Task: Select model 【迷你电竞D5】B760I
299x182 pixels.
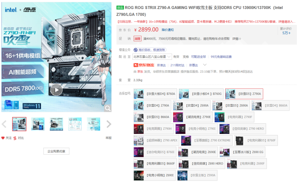Action: 155,152
